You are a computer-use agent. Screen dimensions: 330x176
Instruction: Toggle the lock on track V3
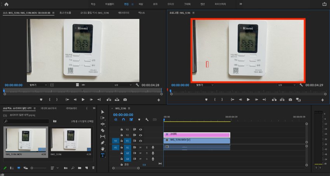tap(122, 129)
